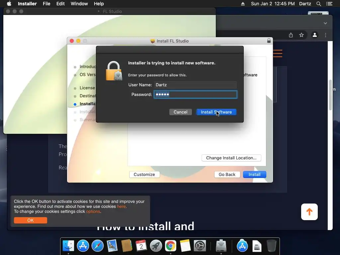Image resolution: width=340 pixels, height=255 pixels.
Task: Open orange hamburger menu on webpage
Action: [278, 53]
